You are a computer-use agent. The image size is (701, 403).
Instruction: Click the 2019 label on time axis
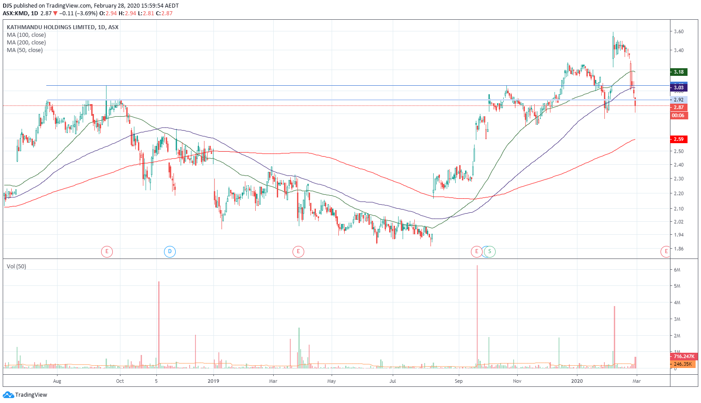[213, 381]
